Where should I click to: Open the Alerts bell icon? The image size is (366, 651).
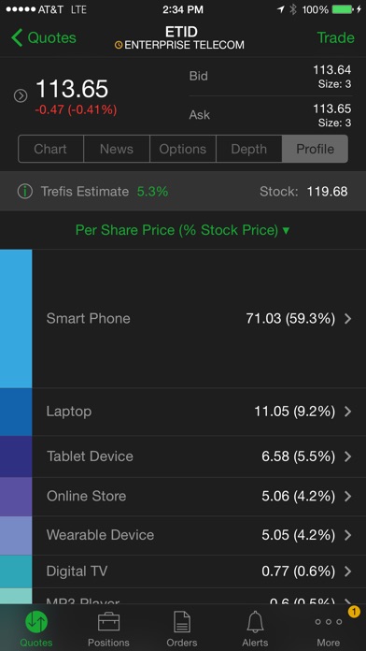[255, 622]
